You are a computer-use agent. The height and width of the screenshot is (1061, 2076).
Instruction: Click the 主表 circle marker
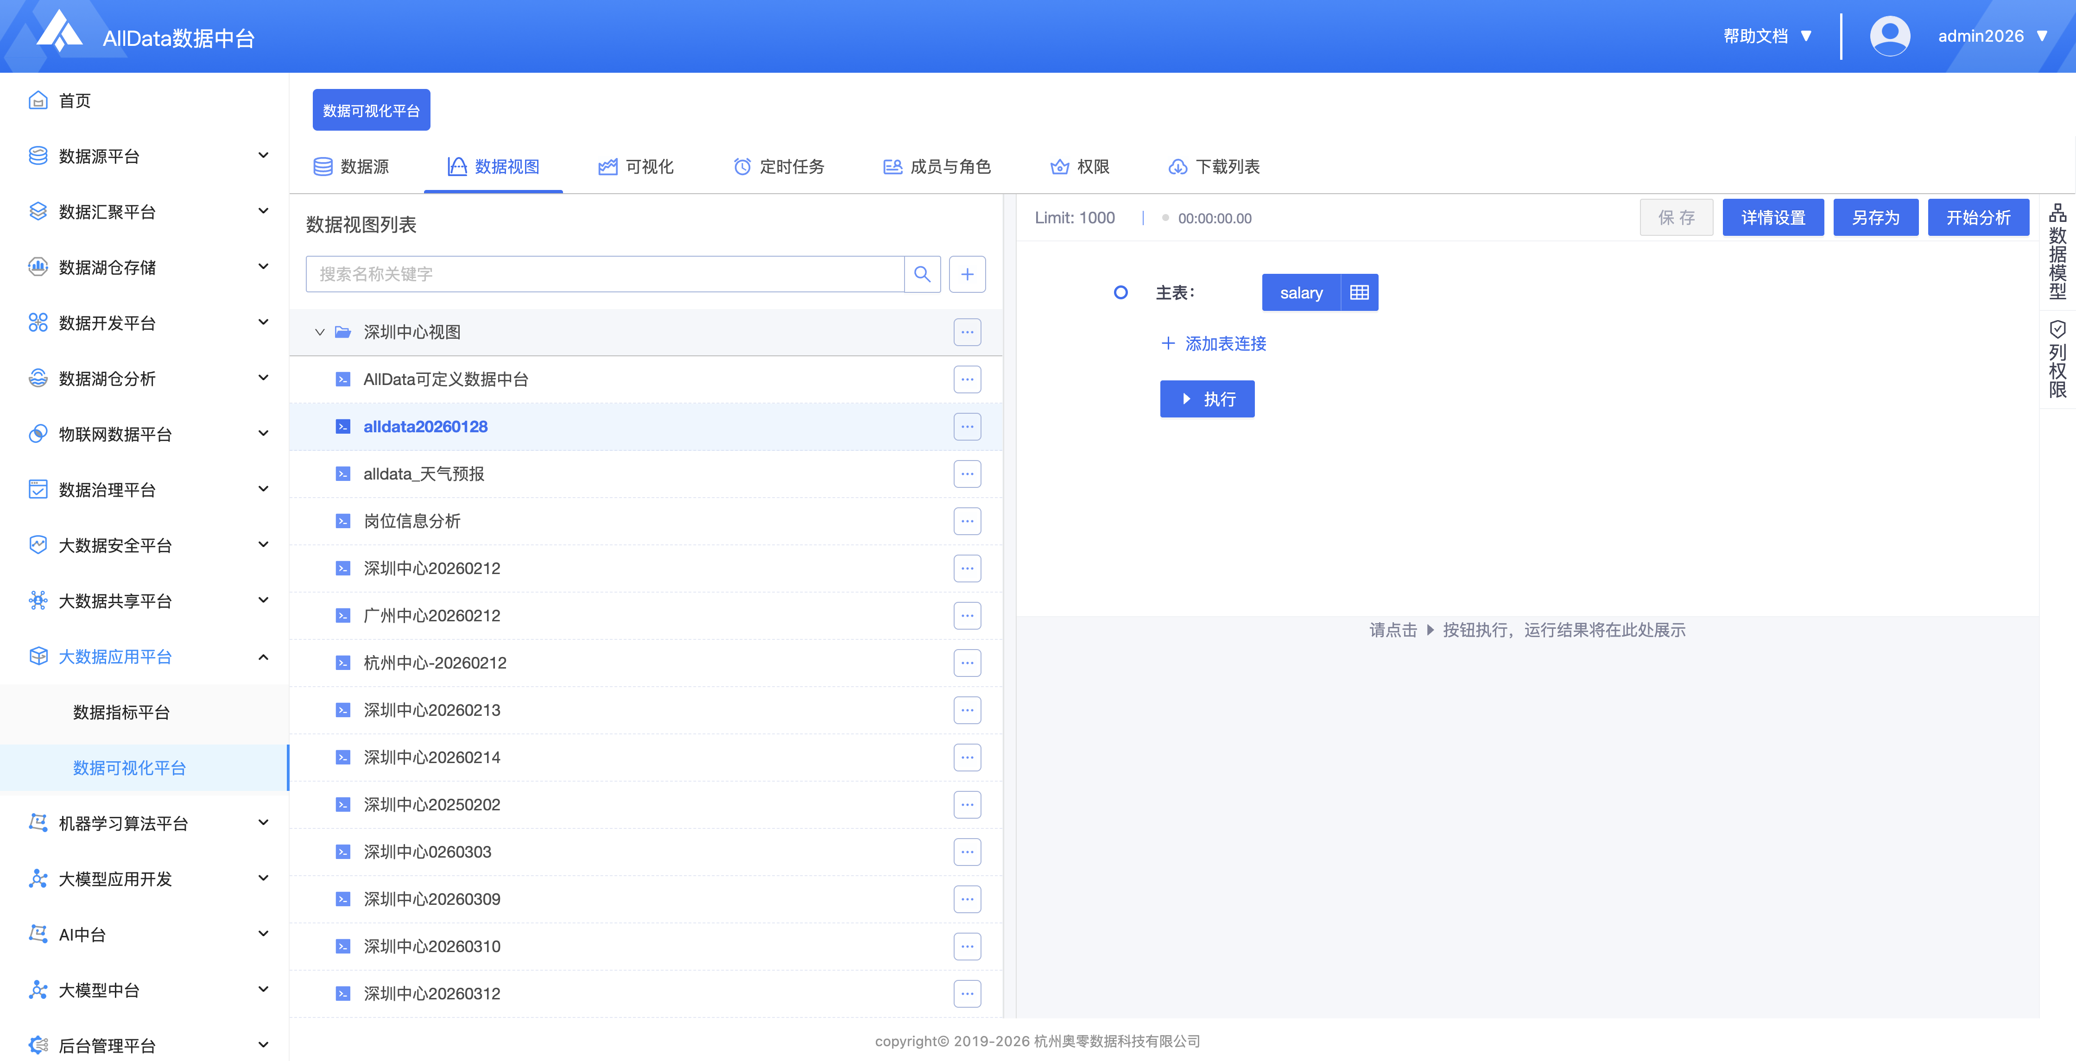[1120, 292]
